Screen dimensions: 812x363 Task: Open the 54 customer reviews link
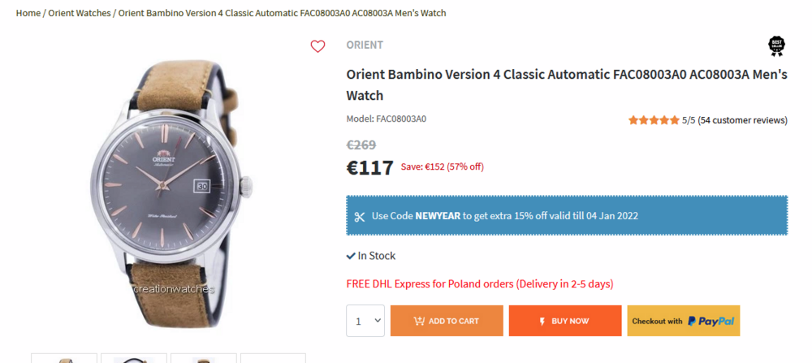coord(743,120)
